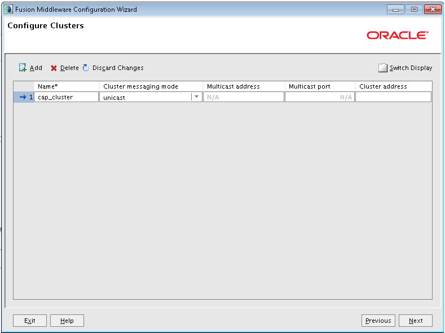Click the Name* column header
The width and height of the screenshot is (445, 333).
[67, 86]
